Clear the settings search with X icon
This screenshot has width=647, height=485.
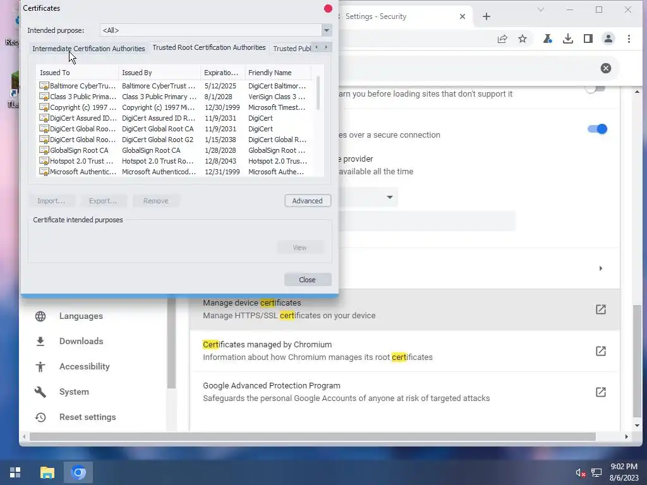(x=606, y=68)
